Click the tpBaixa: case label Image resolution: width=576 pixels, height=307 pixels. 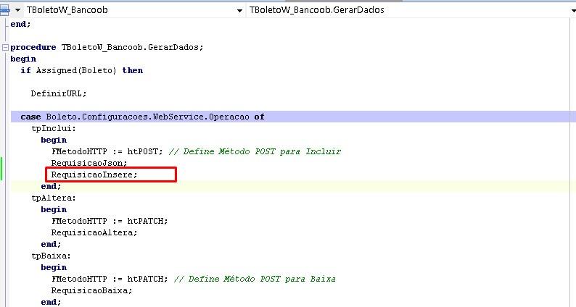[51, 256]
